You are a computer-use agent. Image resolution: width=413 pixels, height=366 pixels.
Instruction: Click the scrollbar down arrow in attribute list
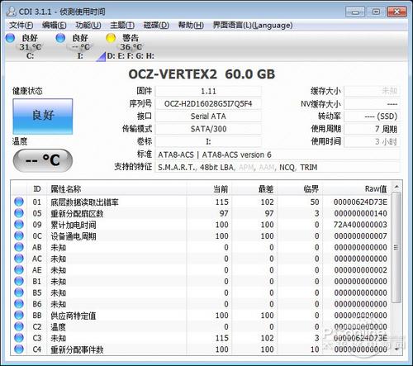click(396, 349)
